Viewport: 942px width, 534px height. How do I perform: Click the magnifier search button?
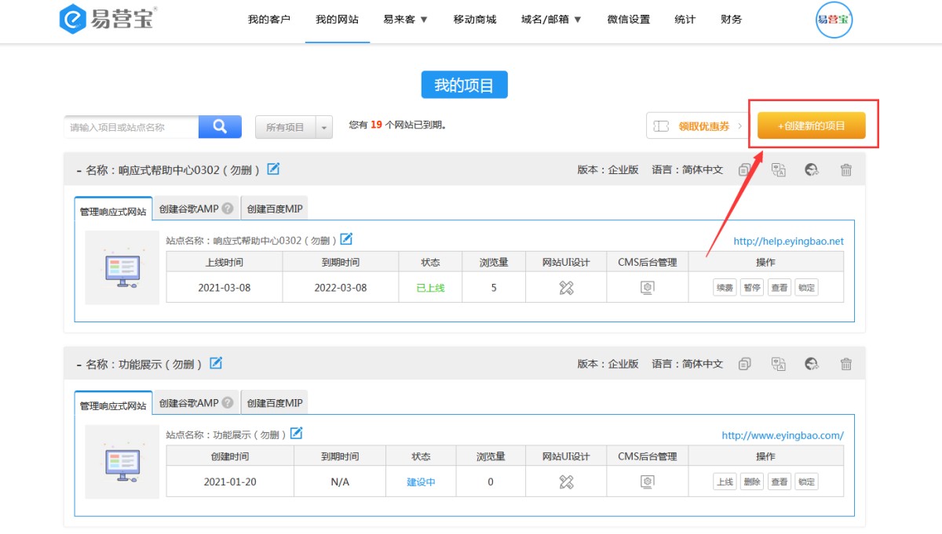[220, 126]
